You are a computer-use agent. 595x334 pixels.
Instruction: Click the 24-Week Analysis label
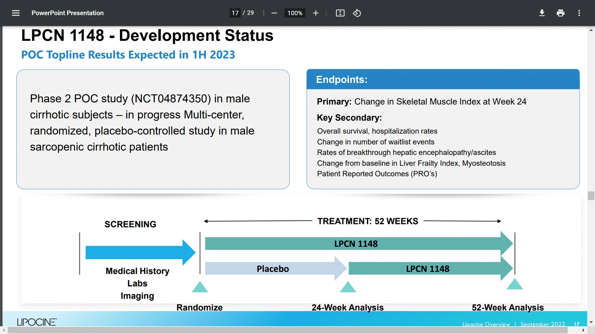tap(347, 307)
